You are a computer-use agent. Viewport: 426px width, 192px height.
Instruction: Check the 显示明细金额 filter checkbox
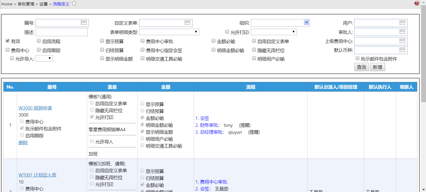click(102, 58)
